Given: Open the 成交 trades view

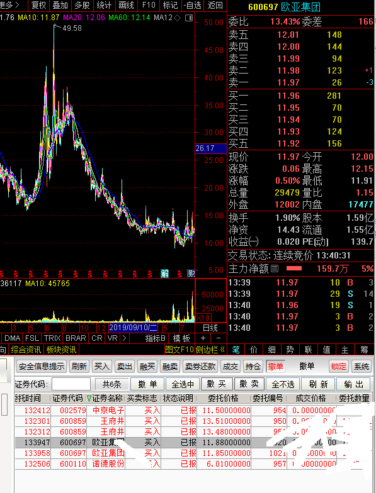Looking at the screenshot, I should (x=231, y=366).
